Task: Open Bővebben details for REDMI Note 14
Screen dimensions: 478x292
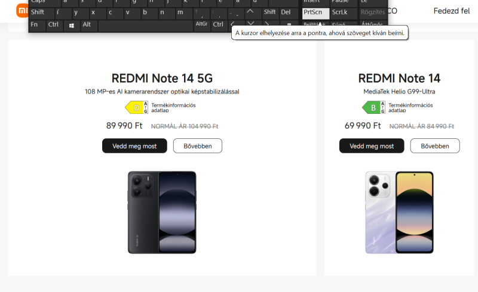Action: [x=435, y=146]
